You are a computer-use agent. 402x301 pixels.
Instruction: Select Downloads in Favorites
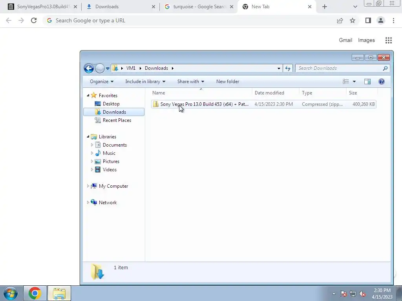click(x=114, y=112)
